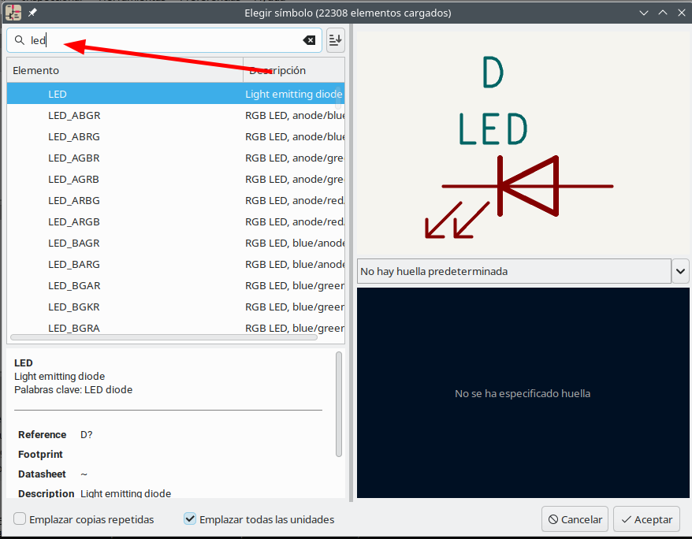The width and height of the screenshot is (692, 539).
Task: Enable Emplazar copias repetidas checkbox
Action: [20, 519]
